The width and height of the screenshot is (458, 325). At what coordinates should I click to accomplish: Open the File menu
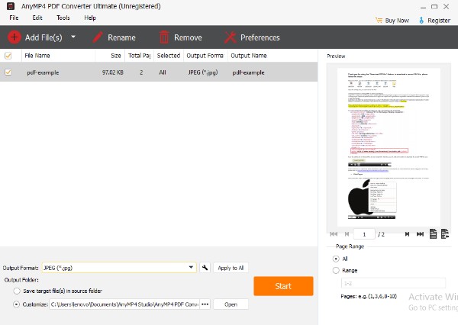coord(14,18)
